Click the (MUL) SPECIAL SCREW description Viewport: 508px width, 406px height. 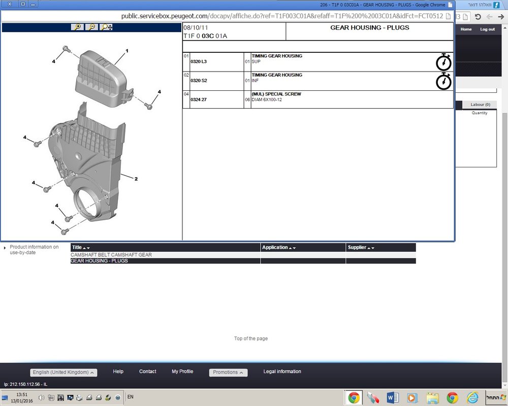pyautogui.click(x=276, y=94)
